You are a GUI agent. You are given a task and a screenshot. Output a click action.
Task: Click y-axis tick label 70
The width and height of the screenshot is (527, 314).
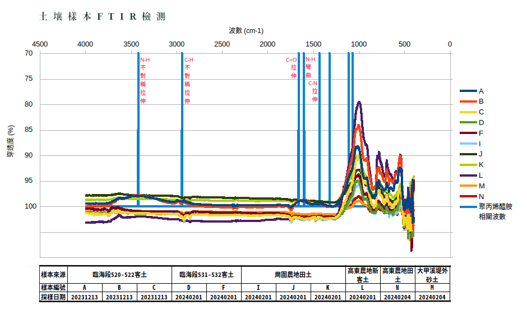pyautogui.click(x=29, y=53)
